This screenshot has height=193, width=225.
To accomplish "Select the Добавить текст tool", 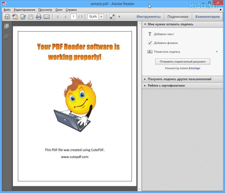I will point(161,34).
